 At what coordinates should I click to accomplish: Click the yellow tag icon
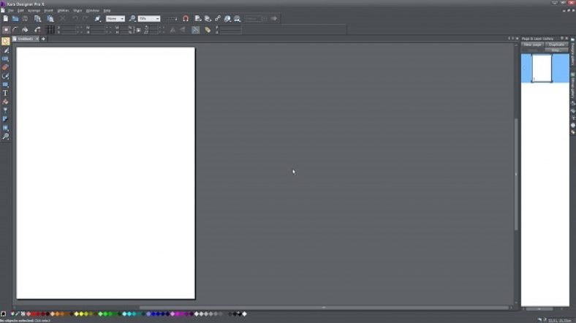click(208, 30)
